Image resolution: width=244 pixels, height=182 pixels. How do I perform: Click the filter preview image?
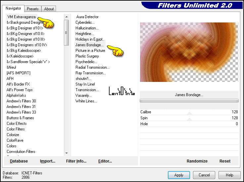coord(189,52)
